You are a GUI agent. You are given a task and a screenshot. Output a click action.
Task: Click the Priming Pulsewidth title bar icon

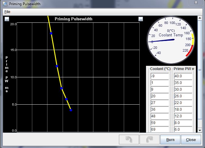point(5,4)
